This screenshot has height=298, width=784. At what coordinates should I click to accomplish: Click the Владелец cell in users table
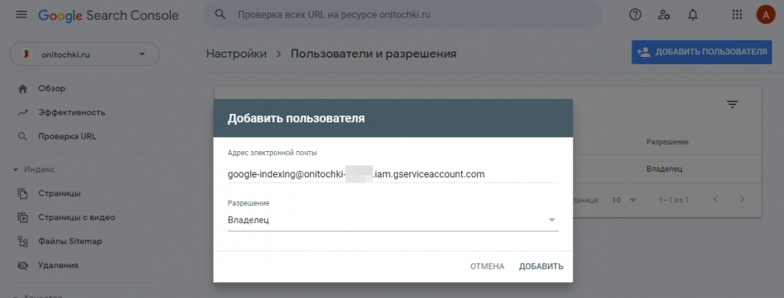(664, 169)
